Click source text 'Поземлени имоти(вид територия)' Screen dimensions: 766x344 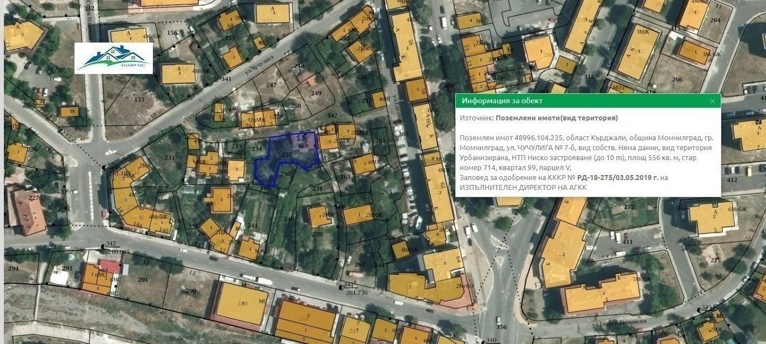[556, 118]
